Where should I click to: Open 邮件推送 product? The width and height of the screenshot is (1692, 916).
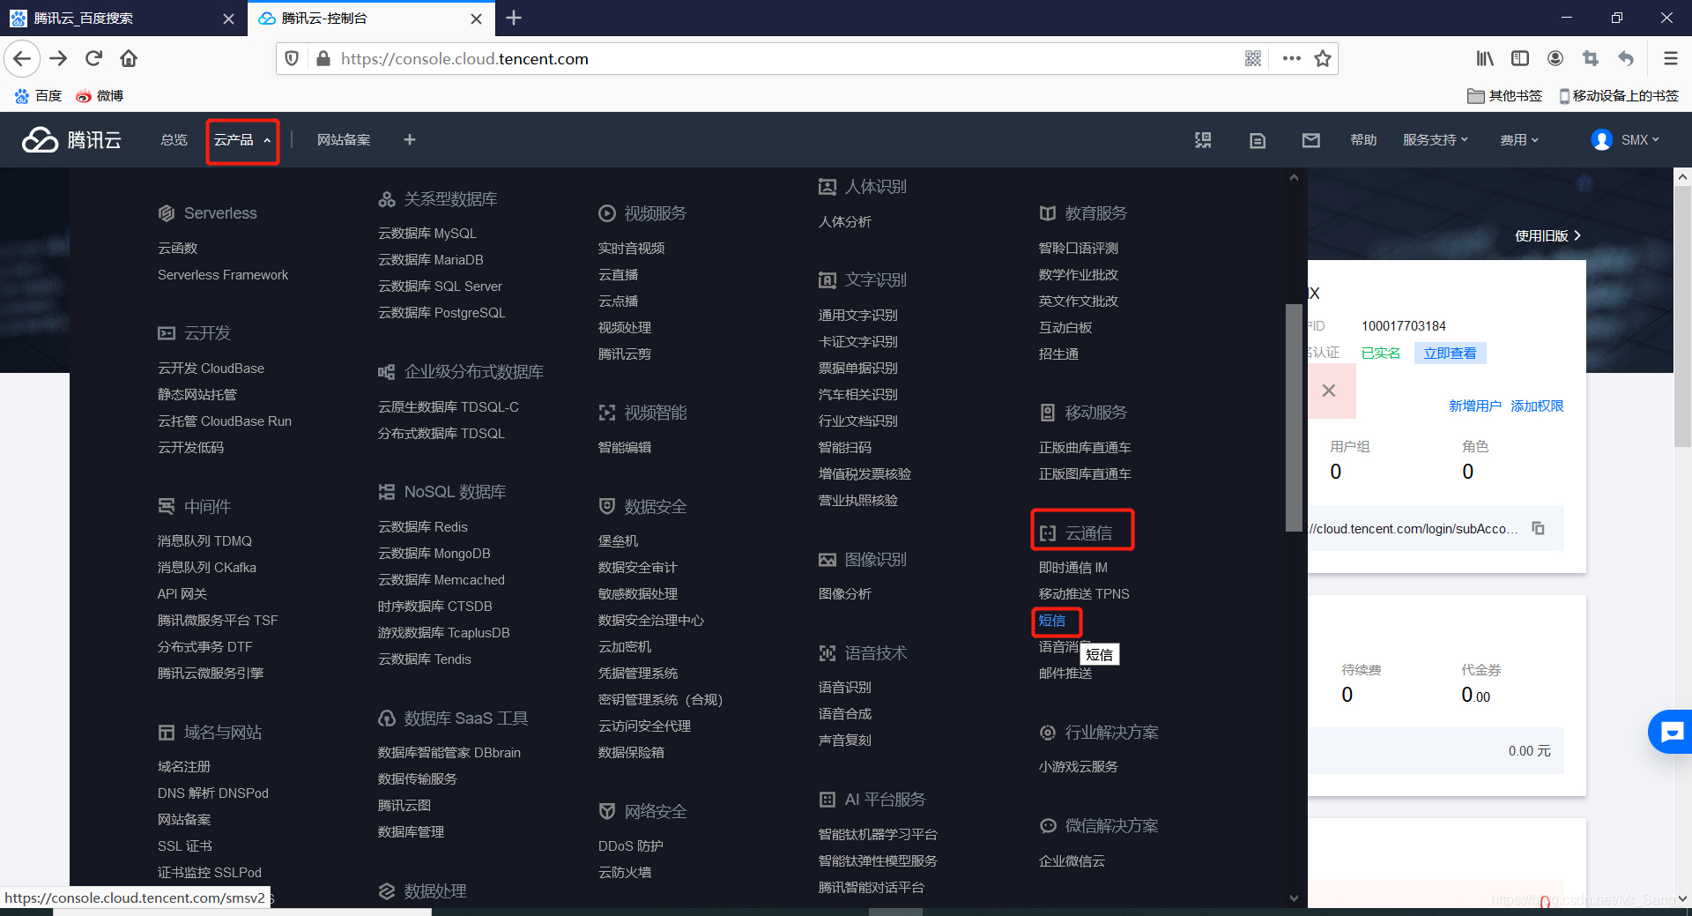pos(1065,674)
